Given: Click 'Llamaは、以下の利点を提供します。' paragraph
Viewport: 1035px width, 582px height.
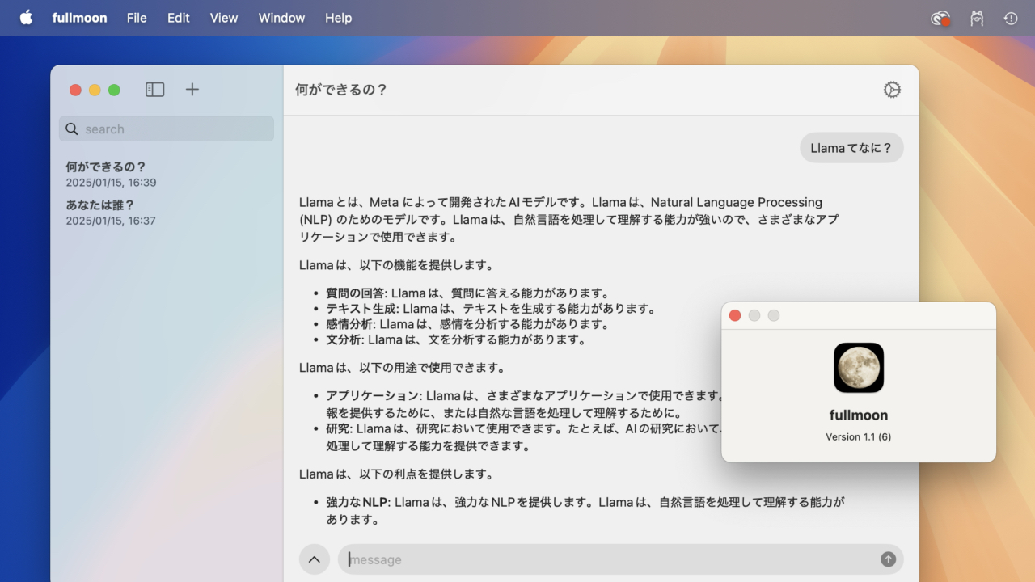Looking at the screenshot, I should (x=396, y=474).
